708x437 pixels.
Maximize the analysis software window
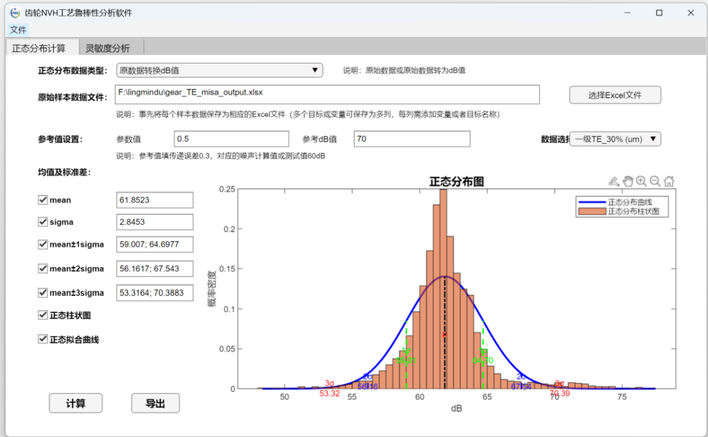(x=659, y=12)
